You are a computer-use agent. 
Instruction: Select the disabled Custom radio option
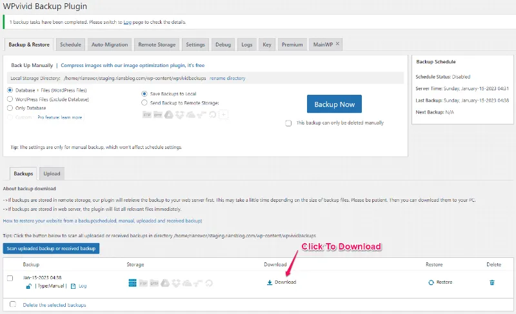click(10, 117)
